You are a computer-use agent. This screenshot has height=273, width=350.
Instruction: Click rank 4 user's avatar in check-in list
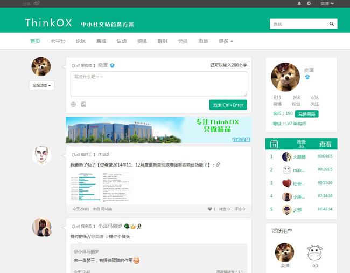tap(287, 196)
